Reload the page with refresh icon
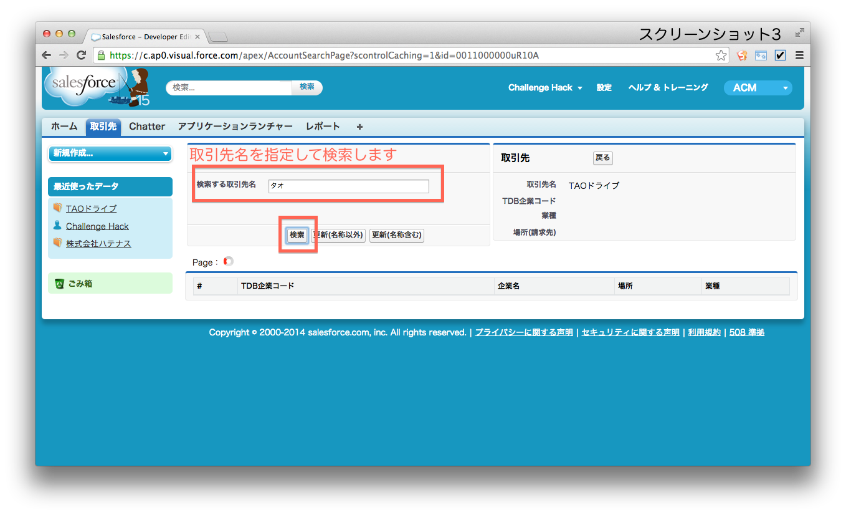The width and height of the screenshot is (846, 515). (x=81, y=55)
